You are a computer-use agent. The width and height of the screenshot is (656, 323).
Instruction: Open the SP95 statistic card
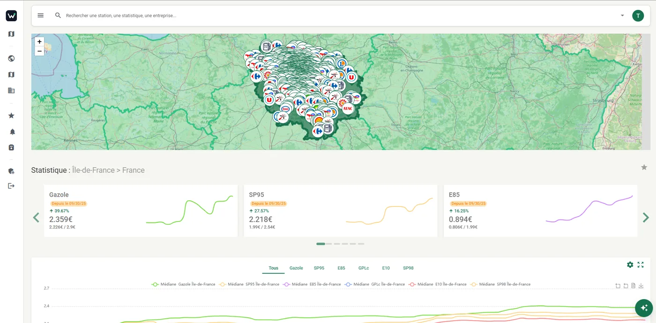click(x=341, y=211)
